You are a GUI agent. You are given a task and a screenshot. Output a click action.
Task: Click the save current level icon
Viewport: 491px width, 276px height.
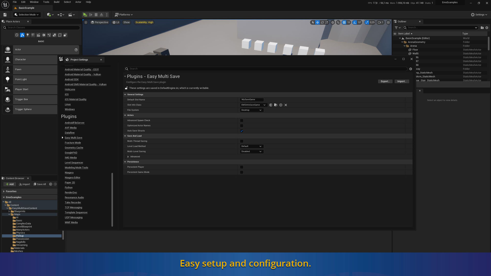tap(5, 15)
